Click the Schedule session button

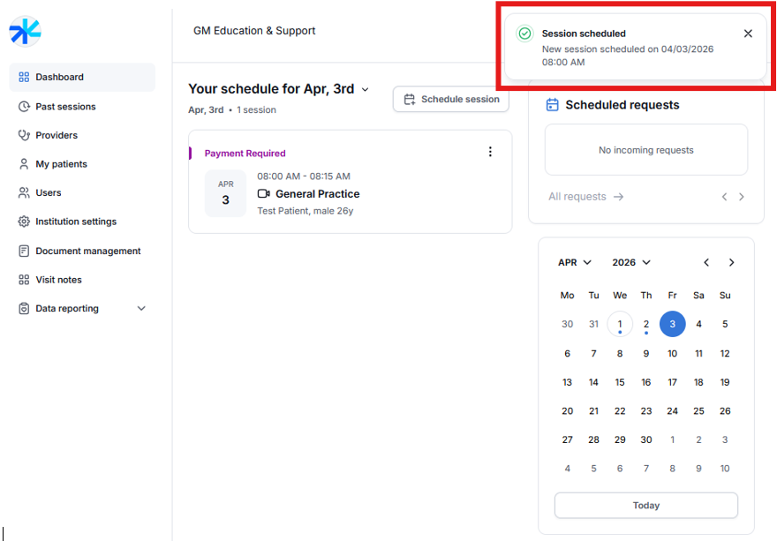pos(451,100)
